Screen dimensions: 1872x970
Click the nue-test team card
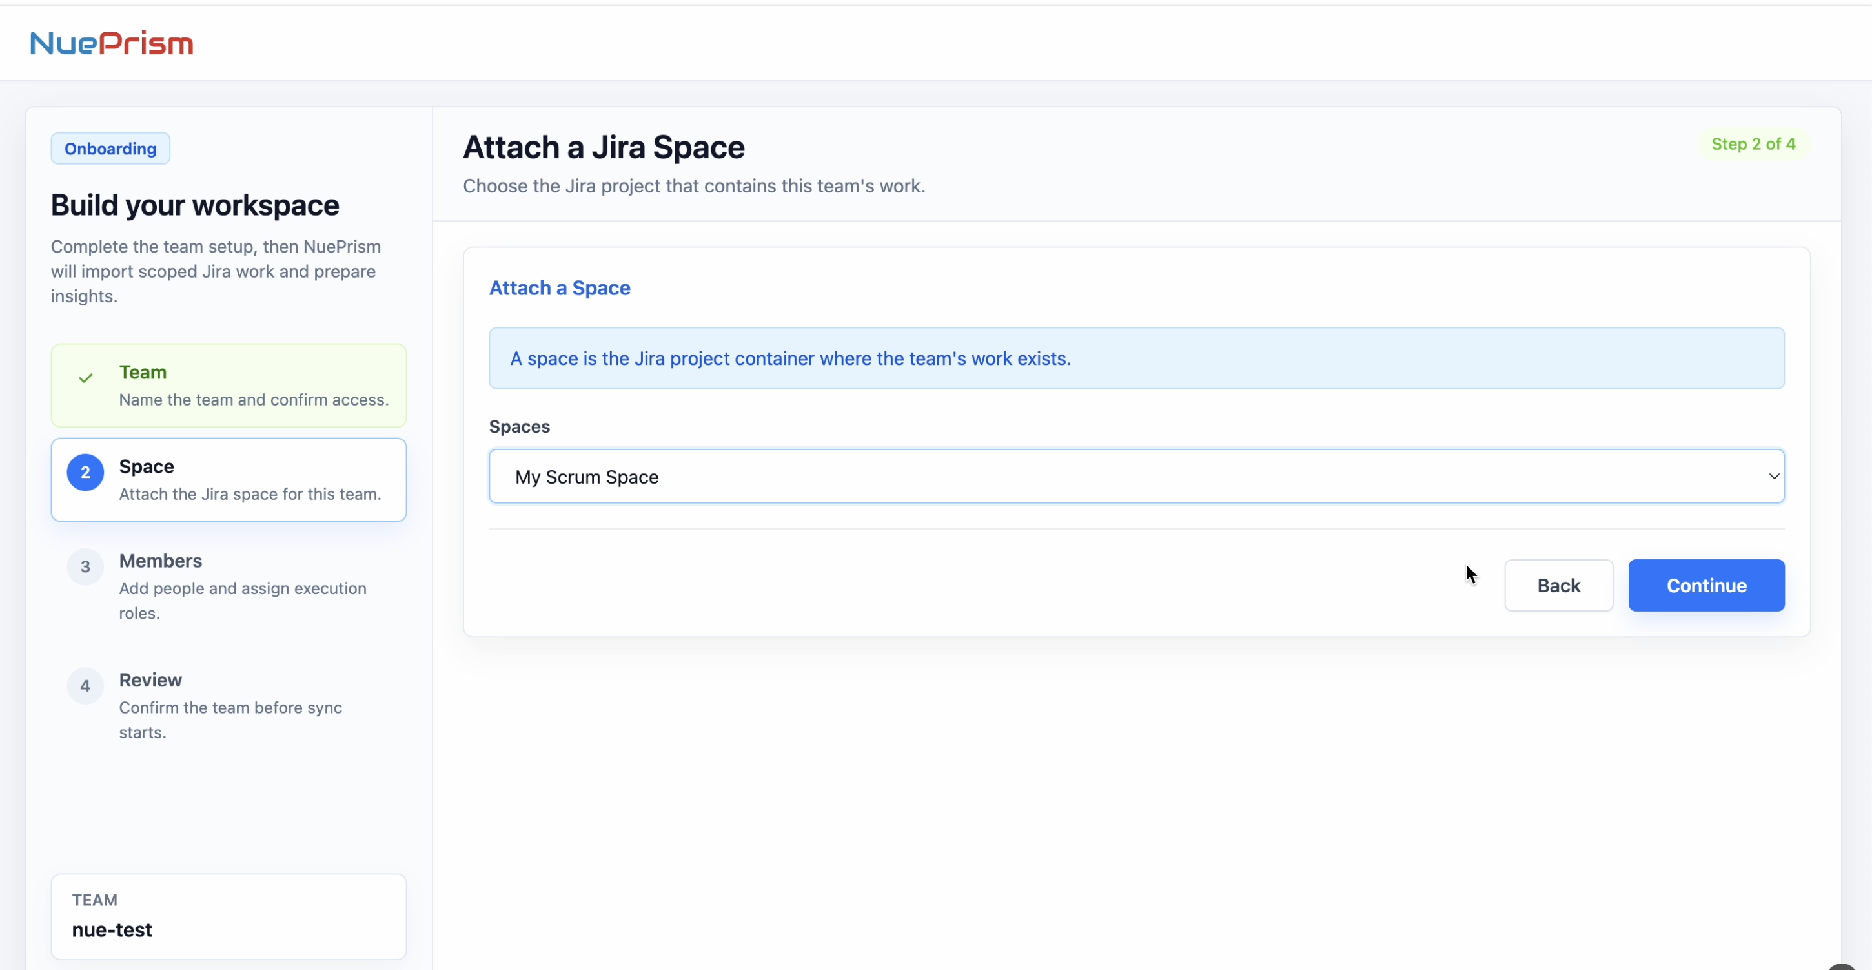[x=229, y=916]
